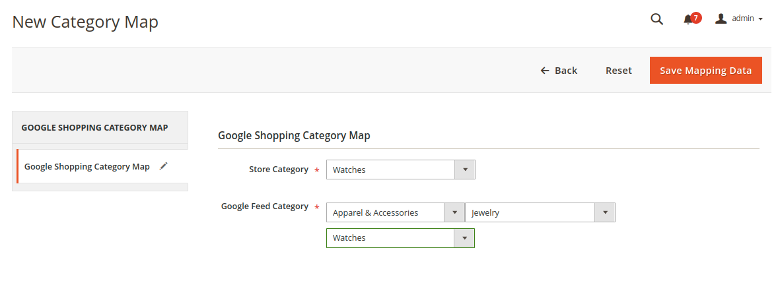The image size is (778, 283).
Task: Click Save Mapping Data button
Action: [x=705, y=71]
